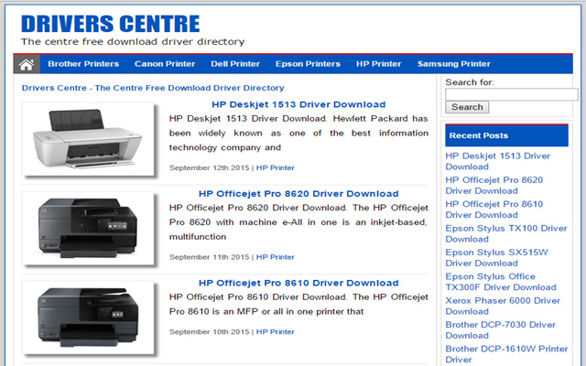
Task: Open sidebar link Brother DCP-7030 Driver Download
Action: pos(501,330)
